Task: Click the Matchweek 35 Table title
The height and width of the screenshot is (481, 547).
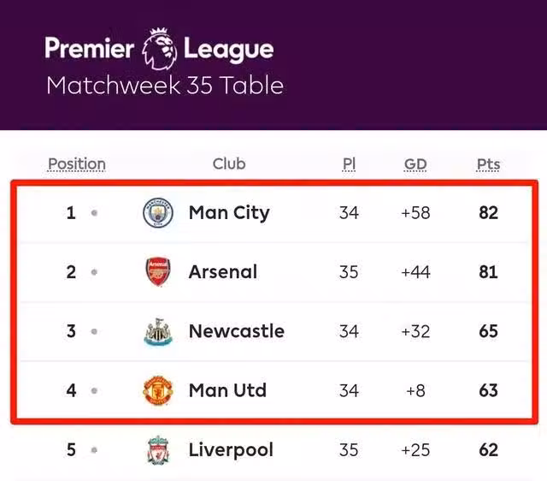Action: pyautogui.click(x=164, y=86)
